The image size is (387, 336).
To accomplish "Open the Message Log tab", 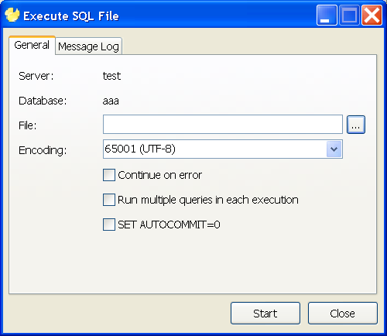I will (88, 46).
